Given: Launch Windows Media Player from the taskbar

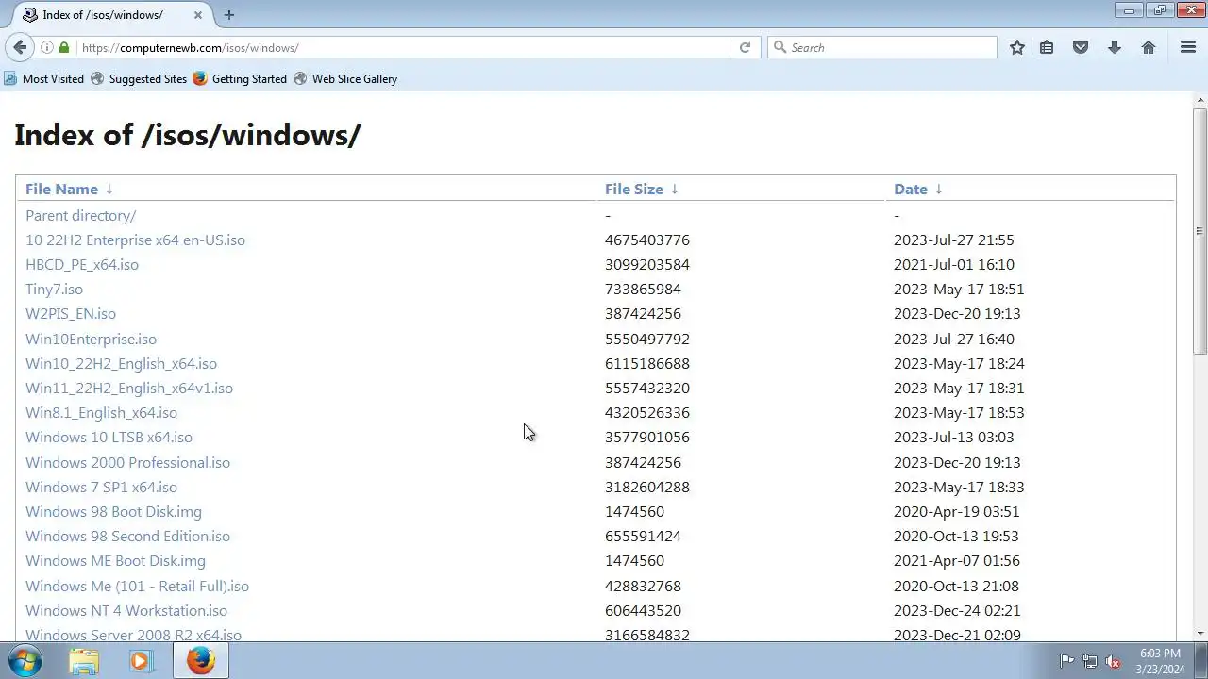Looking at the screenshot, I should click(x=141, y=661).
